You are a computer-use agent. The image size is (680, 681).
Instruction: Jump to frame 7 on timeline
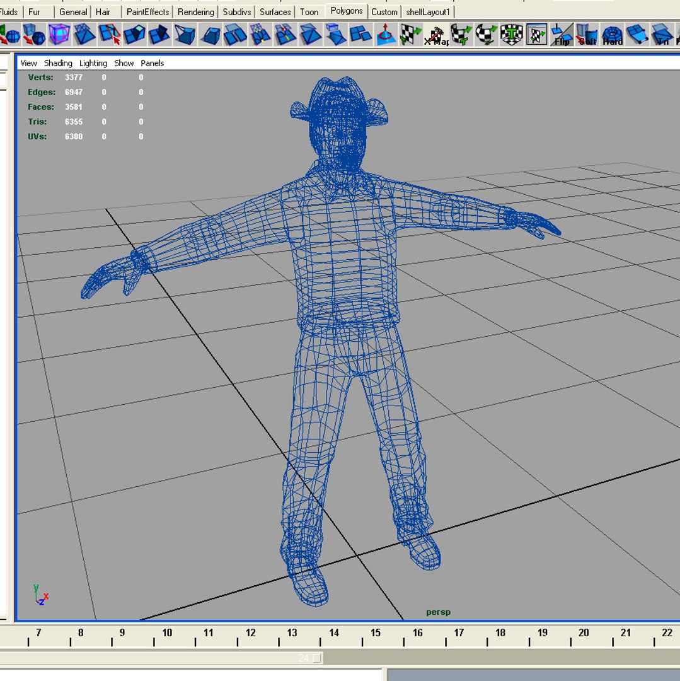(38, 633)
